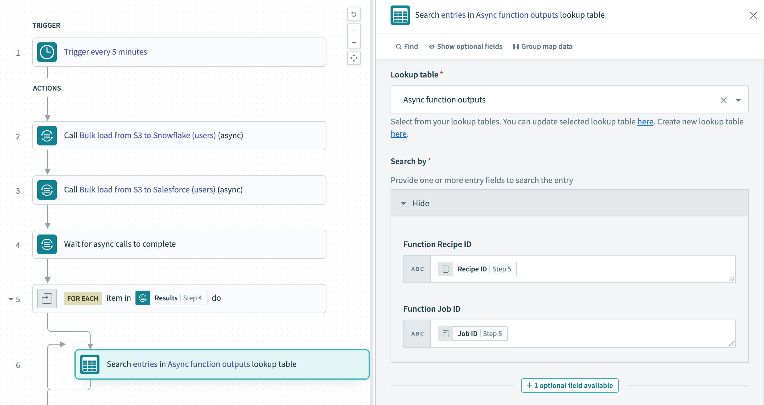Collapse step 5 loop with the arrow

[11, 299]
